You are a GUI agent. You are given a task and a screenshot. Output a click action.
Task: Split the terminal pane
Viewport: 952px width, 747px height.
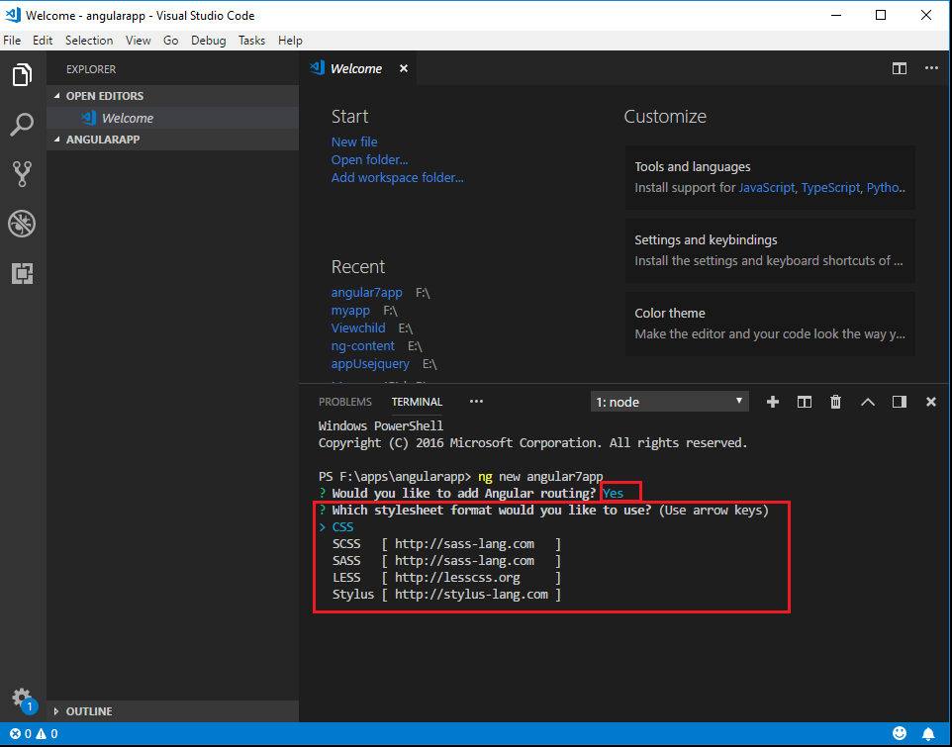pyautogui.click(x=805, y=402)
